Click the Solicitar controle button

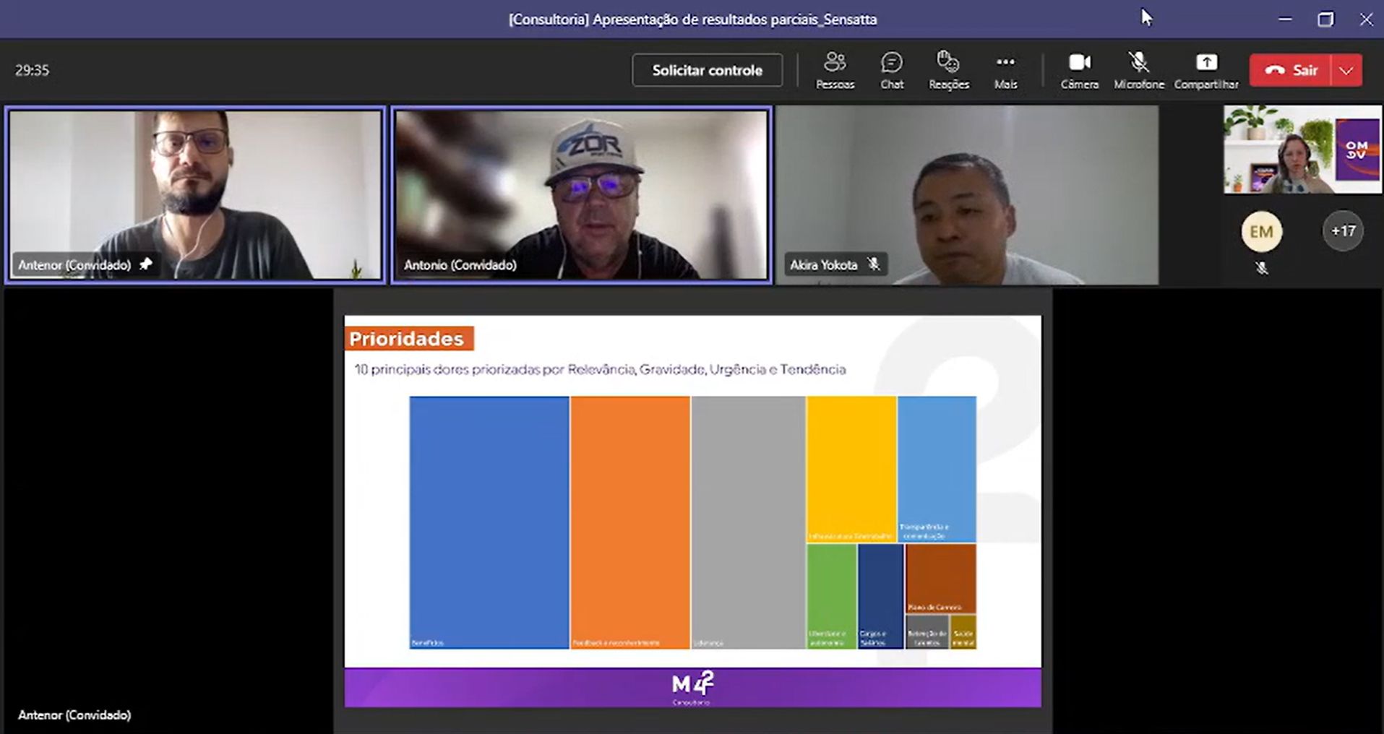point(707,70)
